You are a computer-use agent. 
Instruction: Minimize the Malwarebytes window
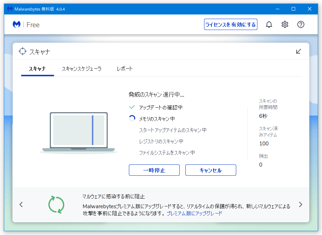tap(278, 9)
